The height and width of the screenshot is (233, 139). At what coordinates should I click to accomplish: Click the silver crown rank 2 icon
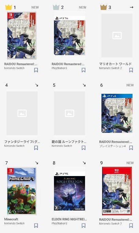(x=56, y=7)
